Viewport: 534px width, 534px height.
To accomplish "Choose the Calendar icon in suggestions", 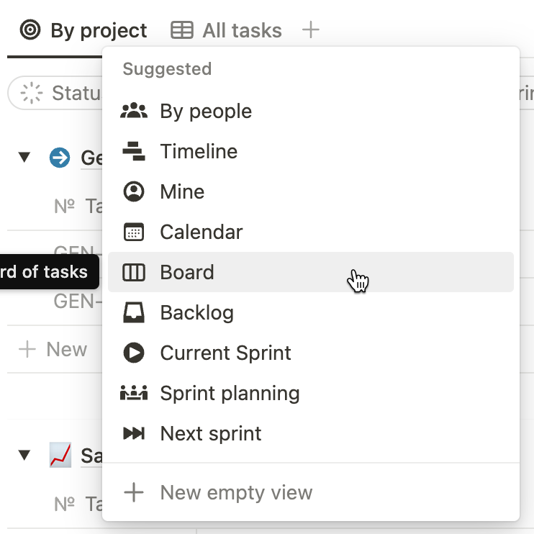I will click(x=134, y=232).
